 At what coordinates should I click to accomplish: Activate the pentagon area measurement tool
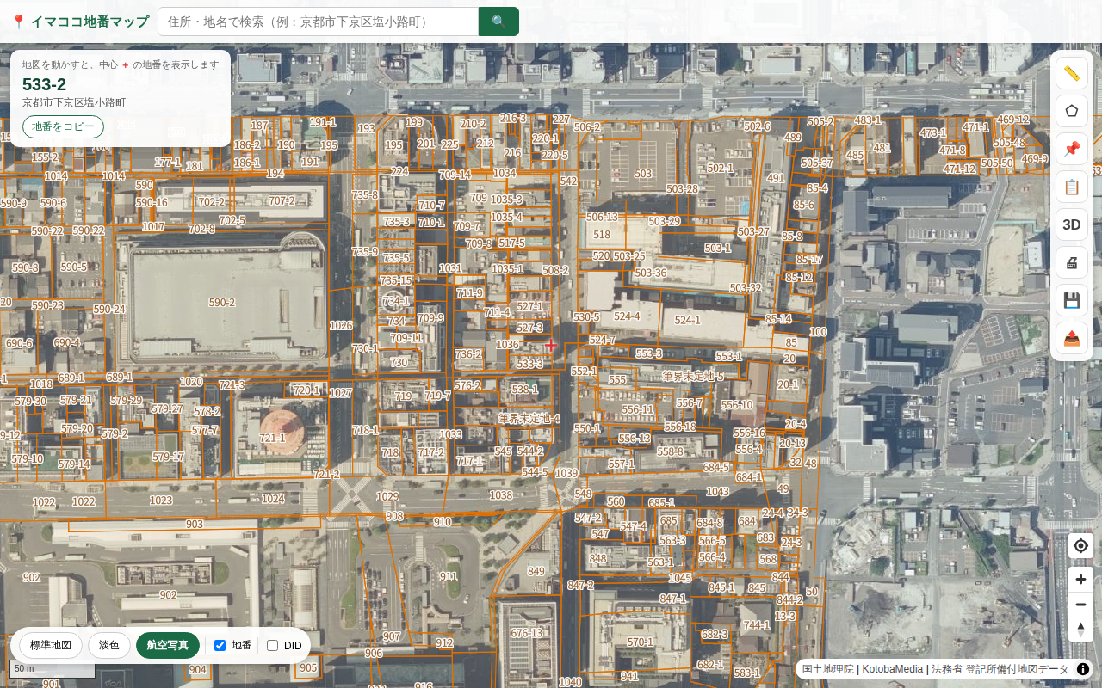click(1072, 111)
